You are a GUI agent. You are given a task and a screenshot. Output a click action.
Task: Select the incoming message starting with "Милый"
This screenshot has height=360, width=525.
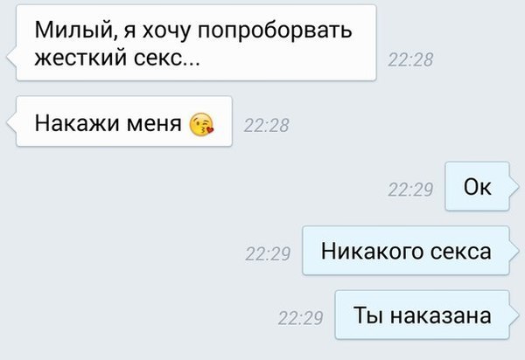[196, 43]
